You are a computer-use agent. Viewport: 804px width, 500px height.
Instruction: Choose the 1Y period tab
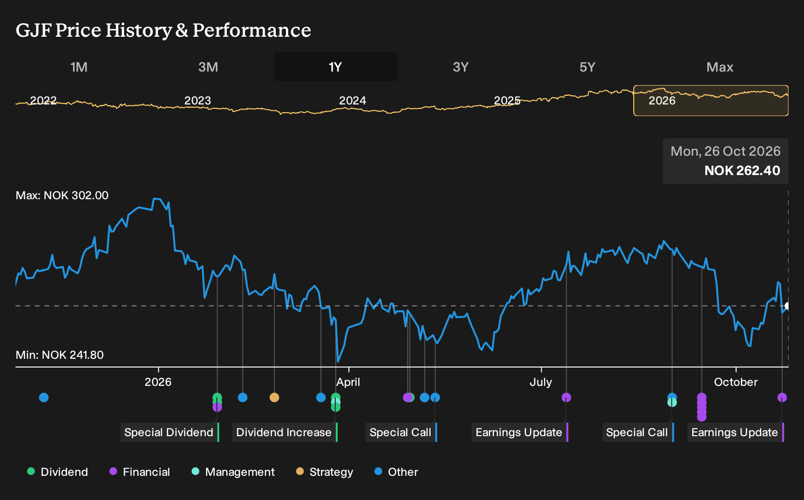(x=336, y=67)
